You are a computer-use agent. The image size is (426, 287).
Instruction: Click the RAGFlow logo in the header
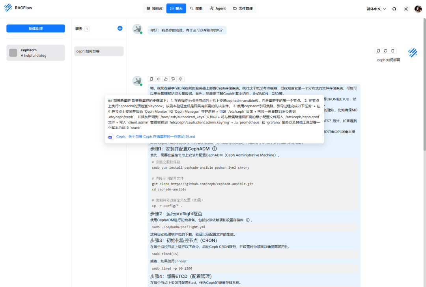18,7
